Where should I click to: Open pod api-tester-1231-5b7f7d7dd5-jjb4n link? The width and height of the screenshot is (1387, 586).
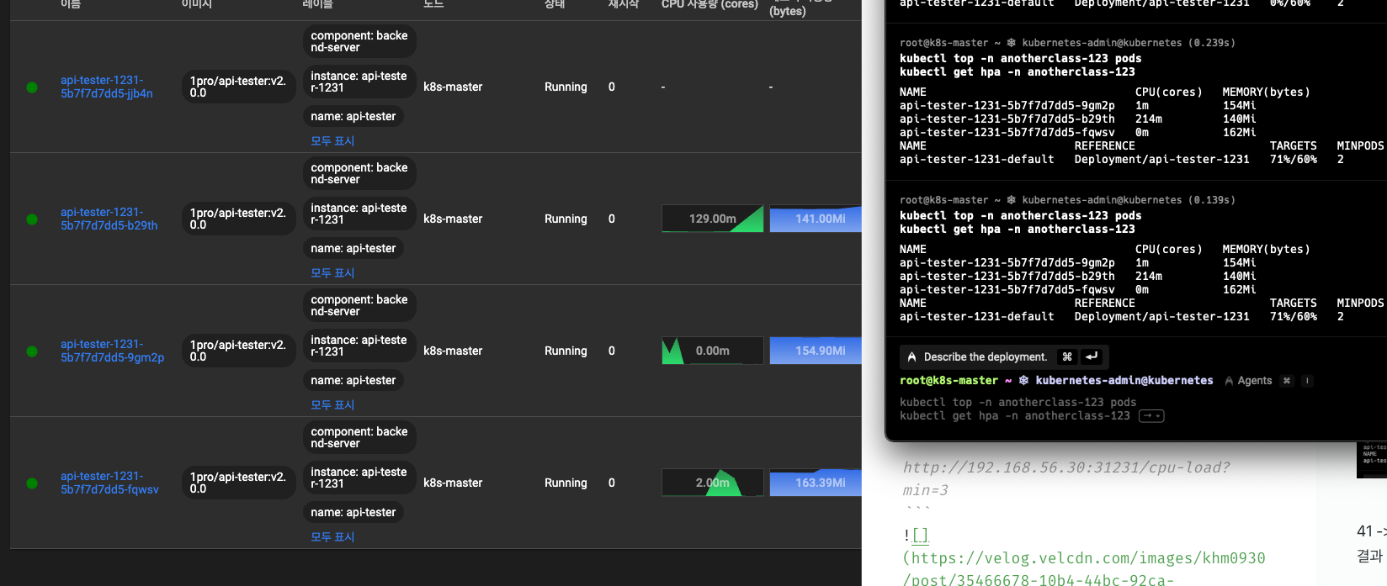107,87
